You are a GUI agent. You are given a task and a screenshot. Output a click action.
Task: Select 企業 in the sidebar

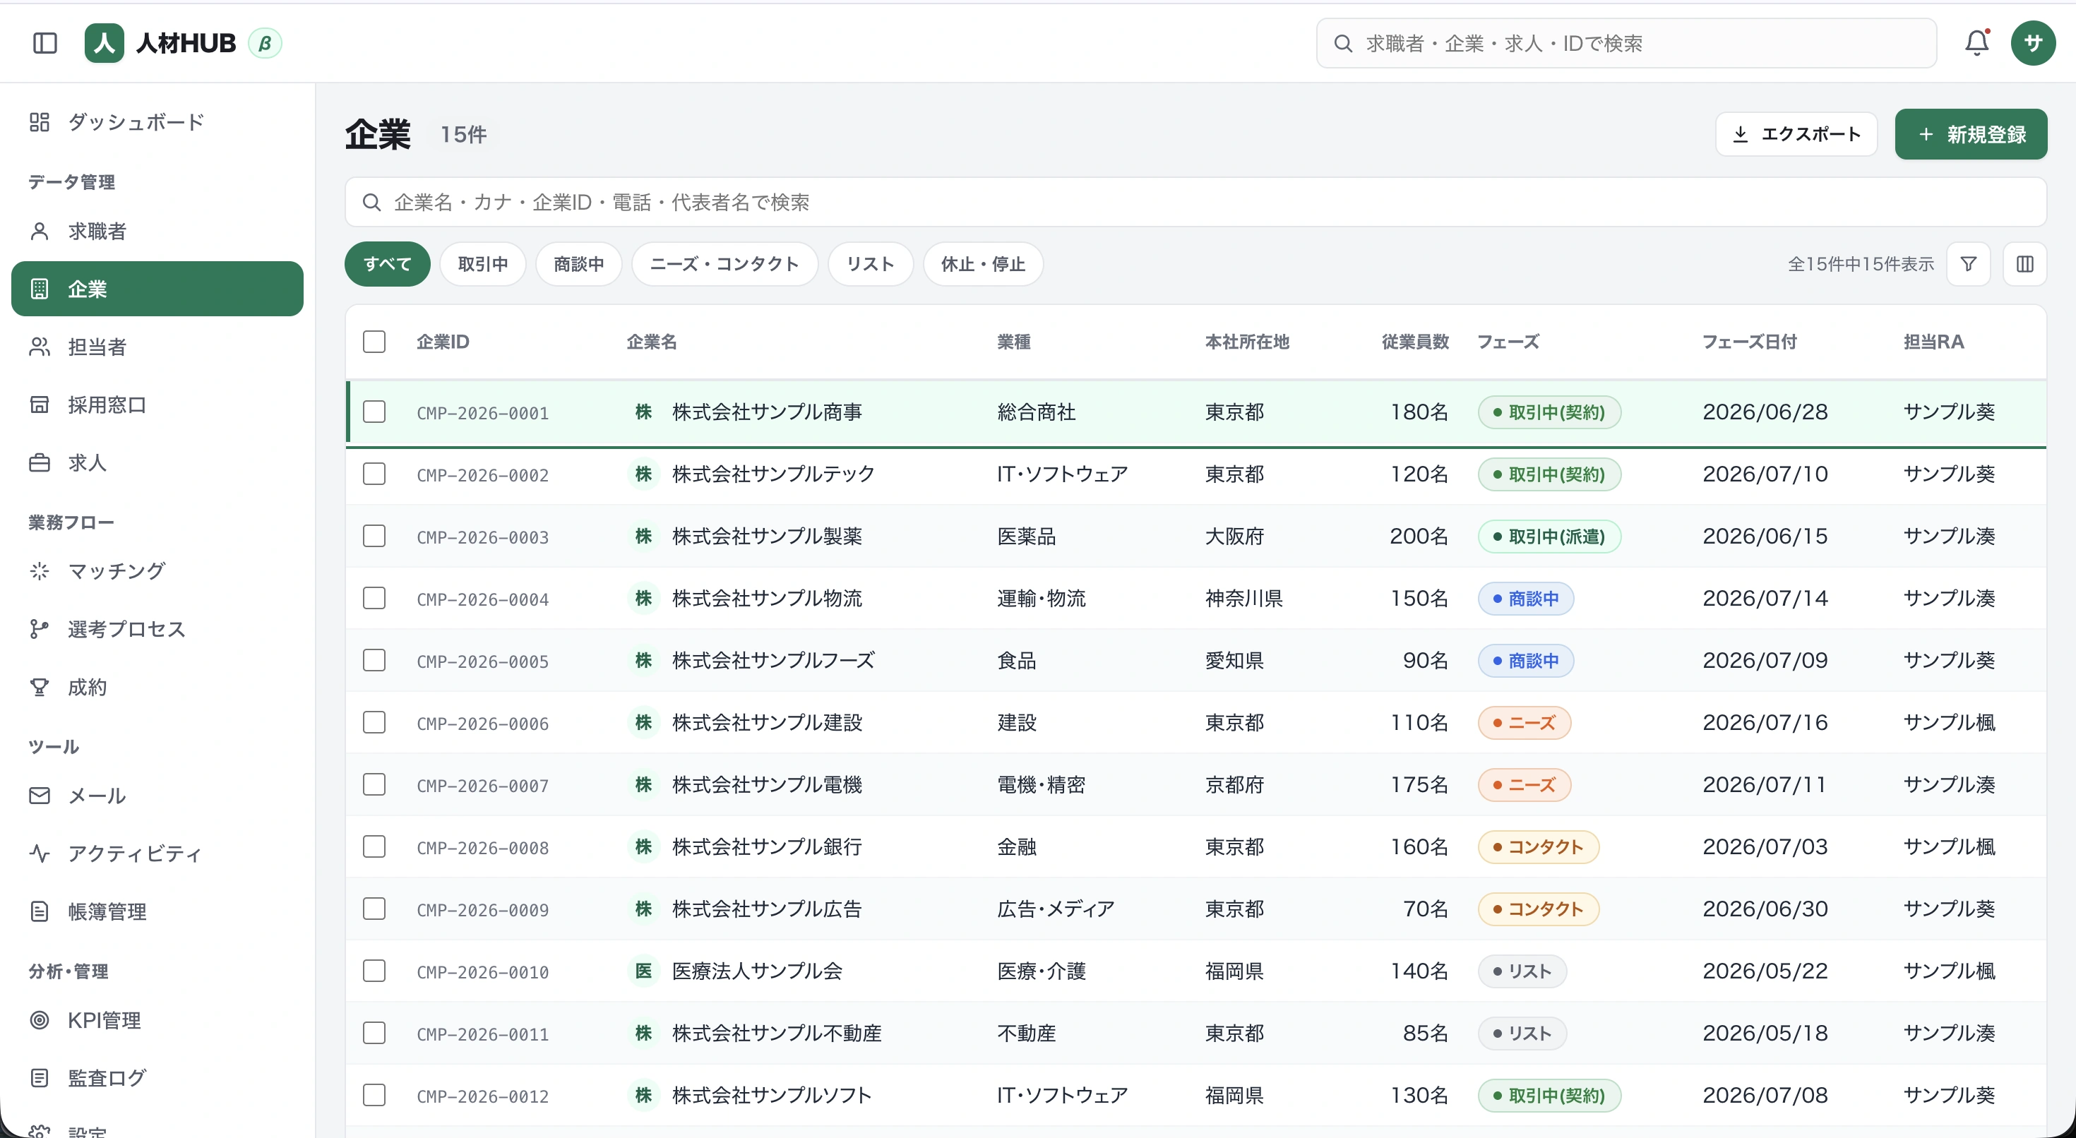point(157,289)
